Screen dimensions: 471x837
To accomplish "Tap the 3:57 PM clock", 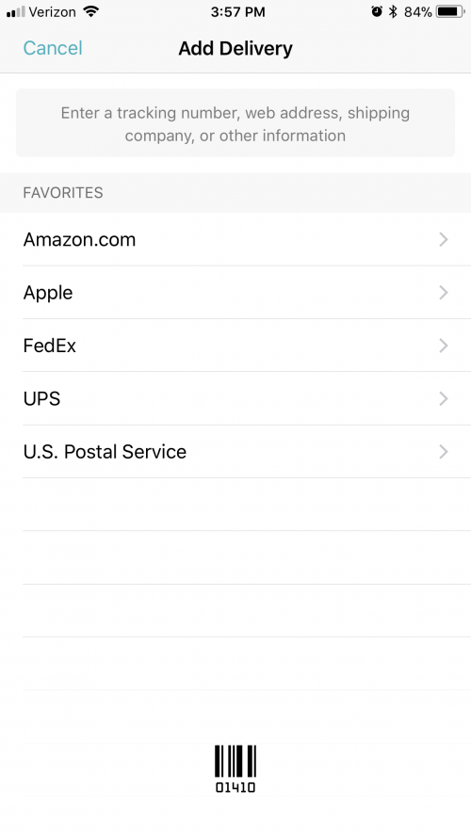I will coord(237,11).
